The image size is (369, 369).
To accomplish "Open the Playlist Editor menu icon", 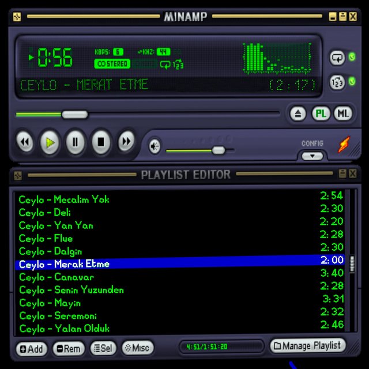I will (x=18, y=175).
